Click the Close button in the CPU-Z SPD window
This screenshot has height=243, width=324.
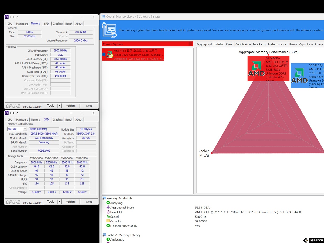[x=89, y=202]
